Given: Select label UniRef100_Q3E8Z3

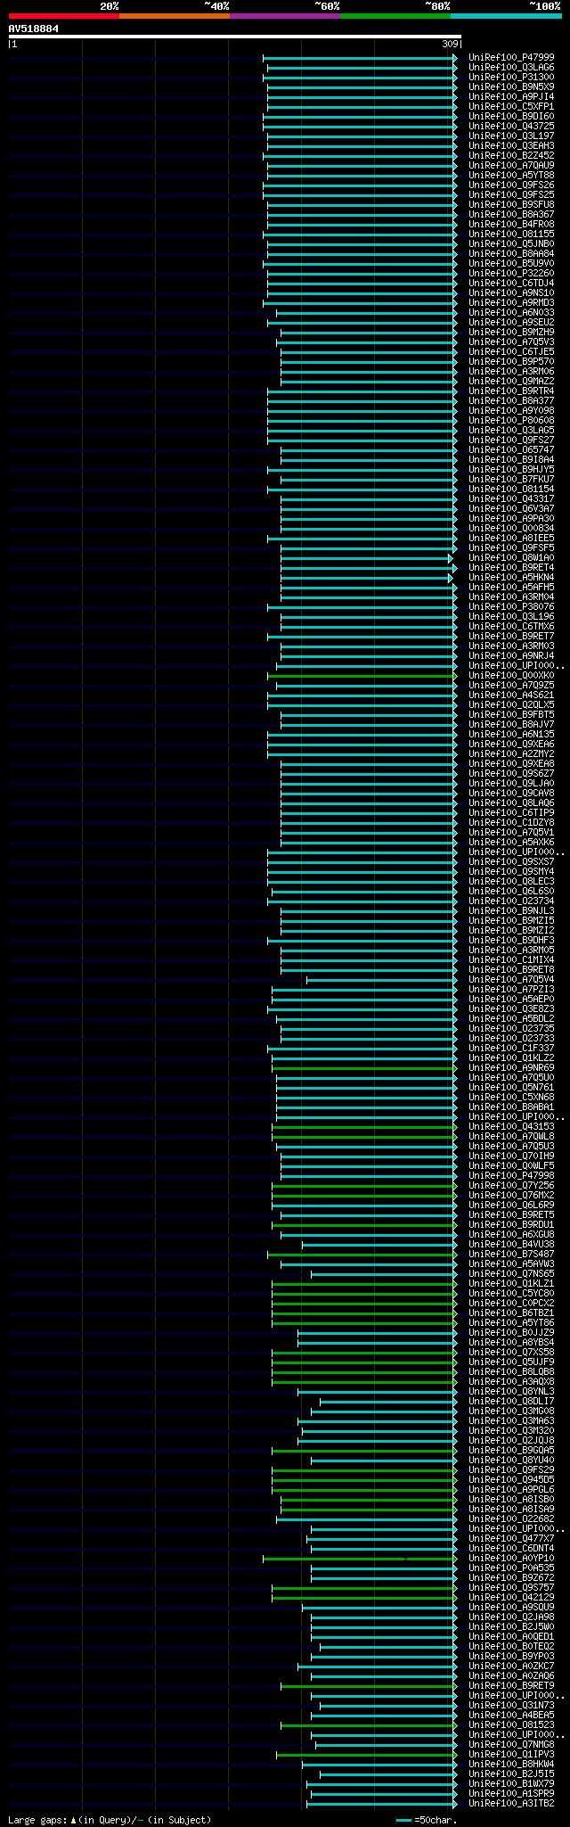Looking at the screenshot, I should [x=511, y=1008].
